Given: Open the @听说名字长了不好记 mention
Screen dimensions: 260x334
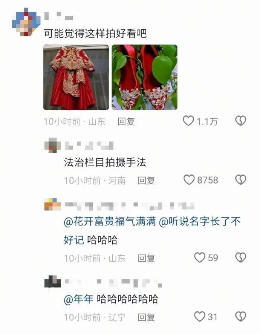Looking at the screenshot, I should 152,231.
